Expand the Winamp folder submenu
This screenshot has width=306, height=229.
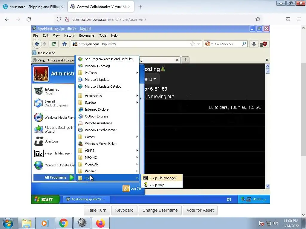coord(108,171)
